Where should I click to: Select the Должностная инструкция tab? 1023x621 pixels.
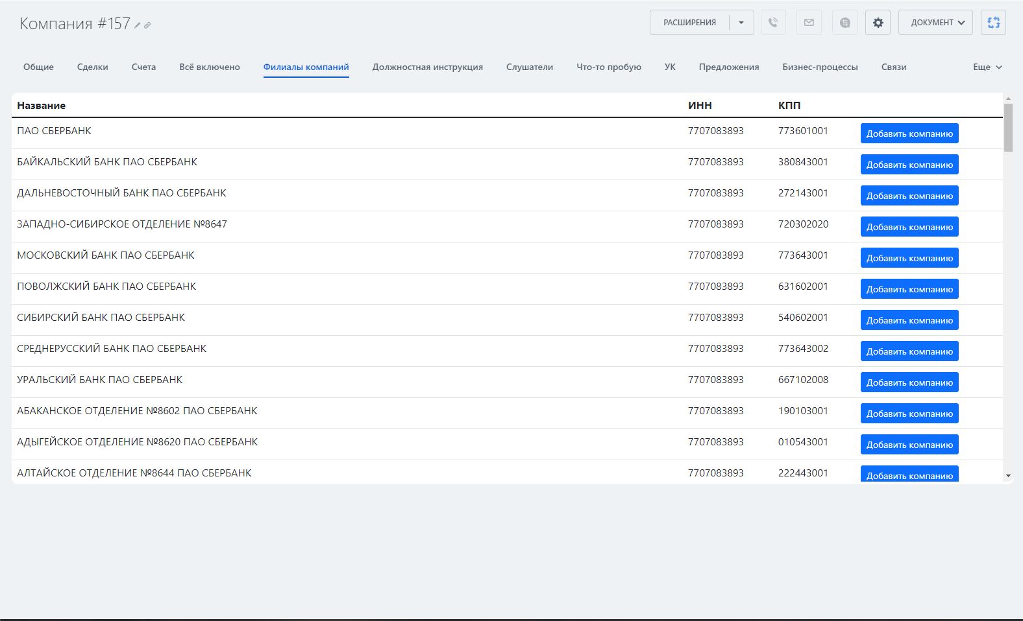pos(427,67)
